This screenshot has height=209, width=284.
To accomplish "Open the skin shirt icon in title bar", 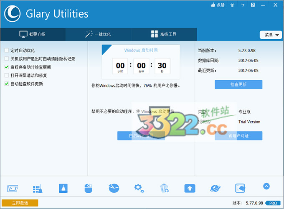I will pos(232,5).
